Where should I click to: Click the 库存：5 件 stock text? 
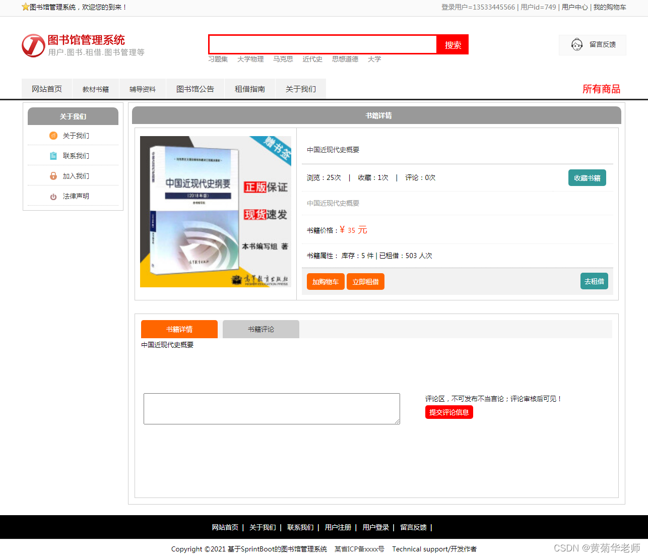(358, 256)
